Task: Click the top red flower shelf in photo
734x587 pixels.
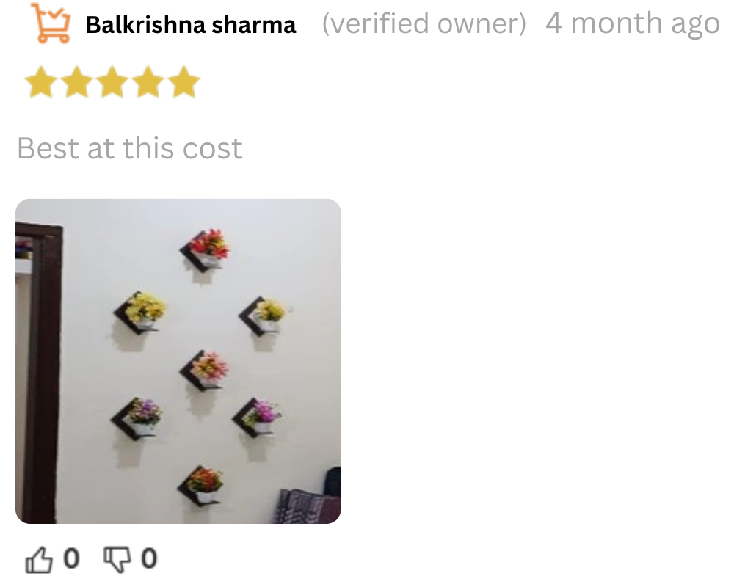Action: (205, 249)
